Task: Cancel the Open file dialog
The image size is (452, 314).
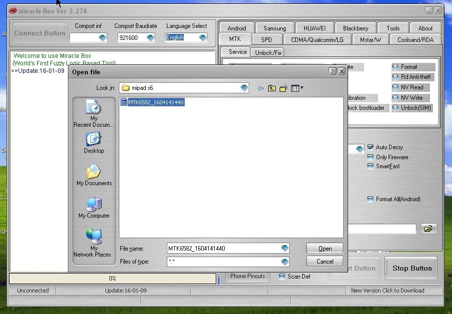Action: click(325, 261)
